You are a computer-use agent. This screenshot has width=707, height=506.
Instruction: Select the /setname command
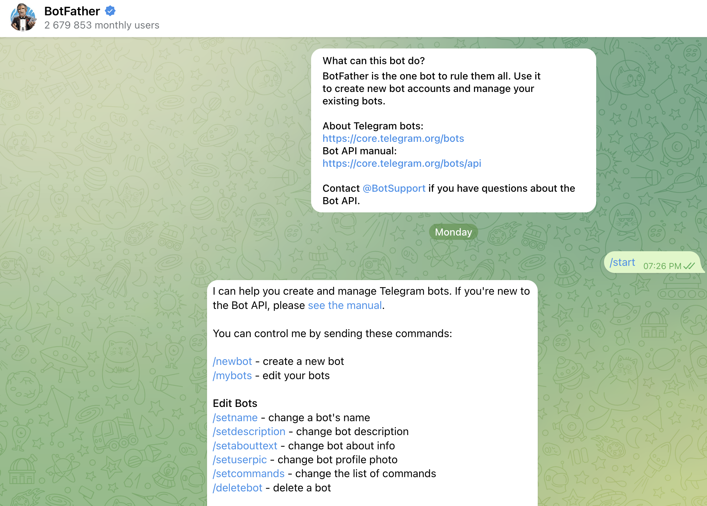click(x=235, y=418)
